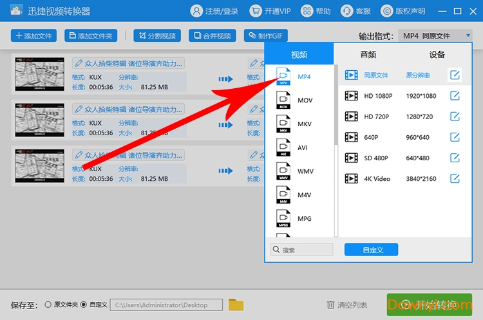Viewport: 483px width, 320px height.
Task: Edit the 640P preset settings
Action: 455,137
